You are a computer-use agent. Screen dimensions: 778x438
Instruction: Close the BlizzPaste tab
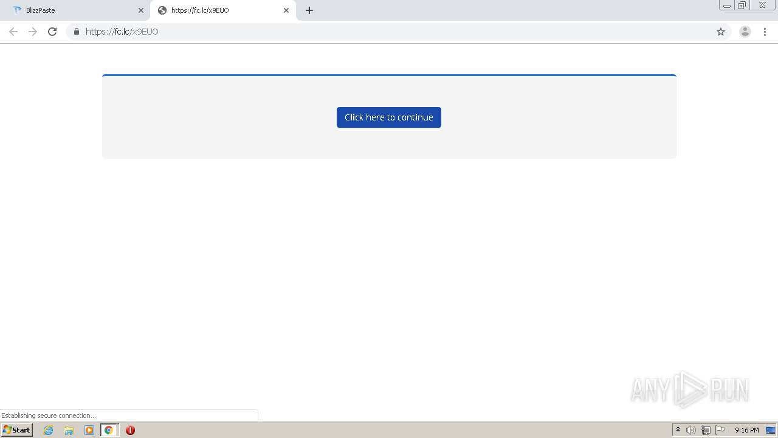point(141,10)
